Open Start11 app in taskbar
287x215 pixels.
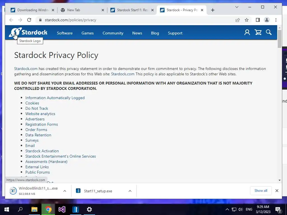coord(76,209)
